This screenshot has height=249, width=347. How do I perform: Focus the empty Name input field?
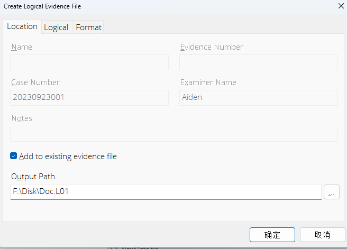89,62
